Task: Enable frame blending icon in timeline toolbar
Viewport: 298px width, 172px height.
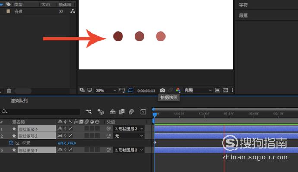Action: click(122, 112)
